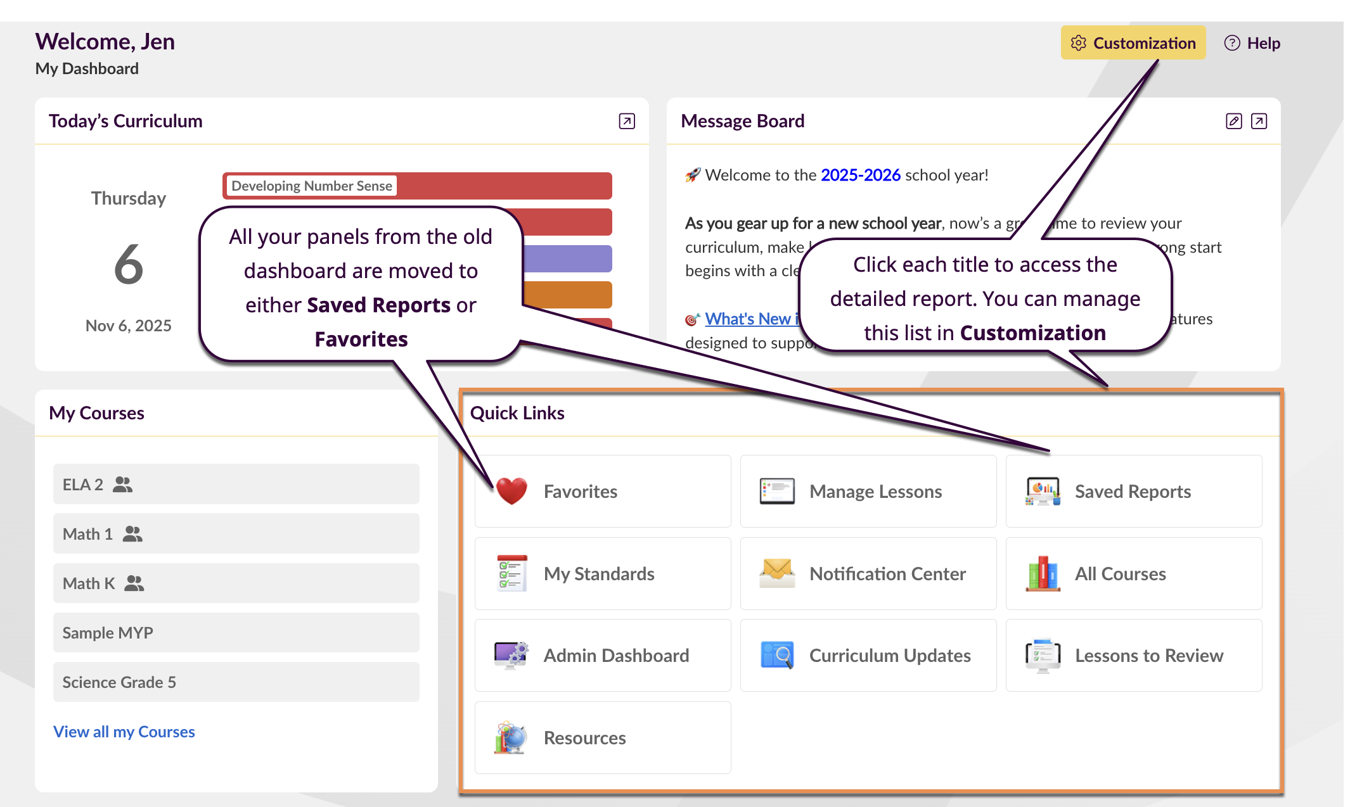
Task: Expand the Message Board panel
Action: (1259, 121)
